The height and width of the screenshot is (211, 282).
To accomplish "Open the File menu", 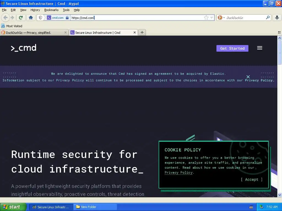I will (x=4, y=10).
